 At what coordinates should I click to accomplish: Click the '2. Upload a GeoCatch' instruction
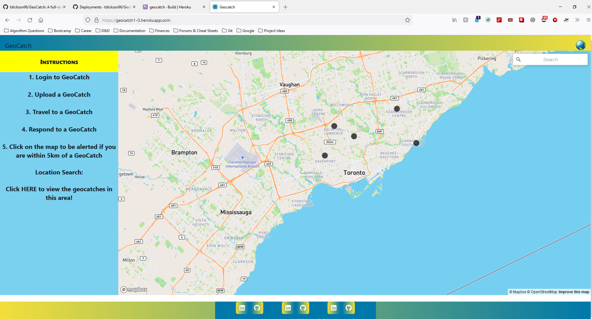(59, 95)
